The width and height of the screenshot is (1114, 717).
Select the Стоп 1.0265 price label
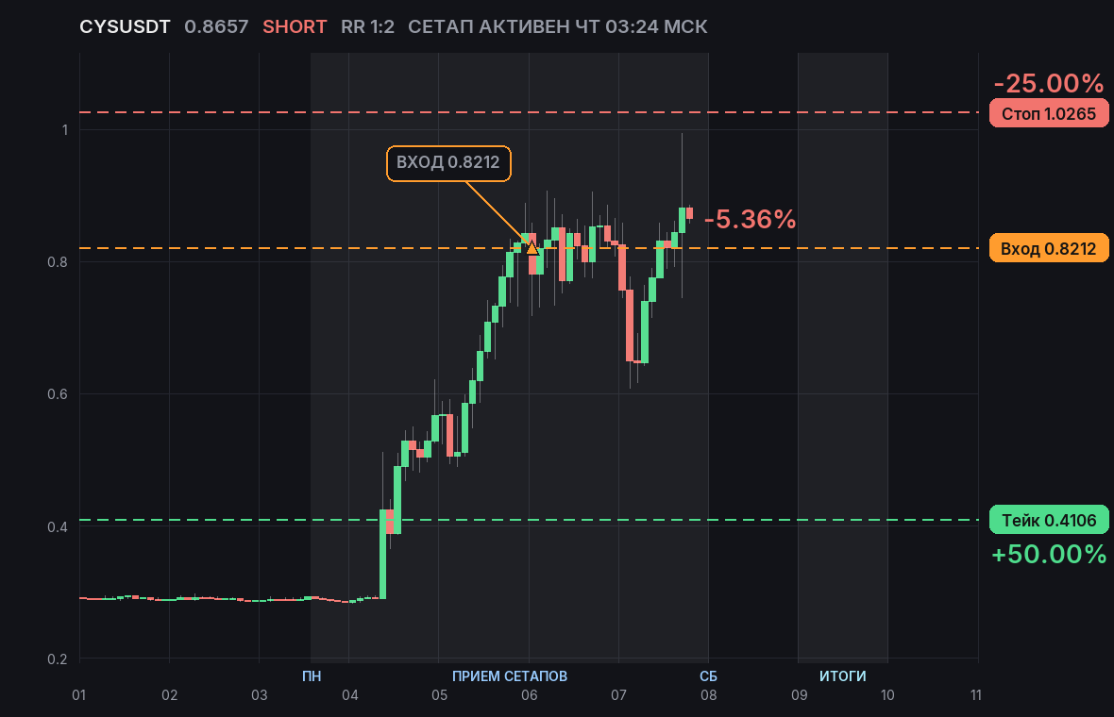[1049, 113]
